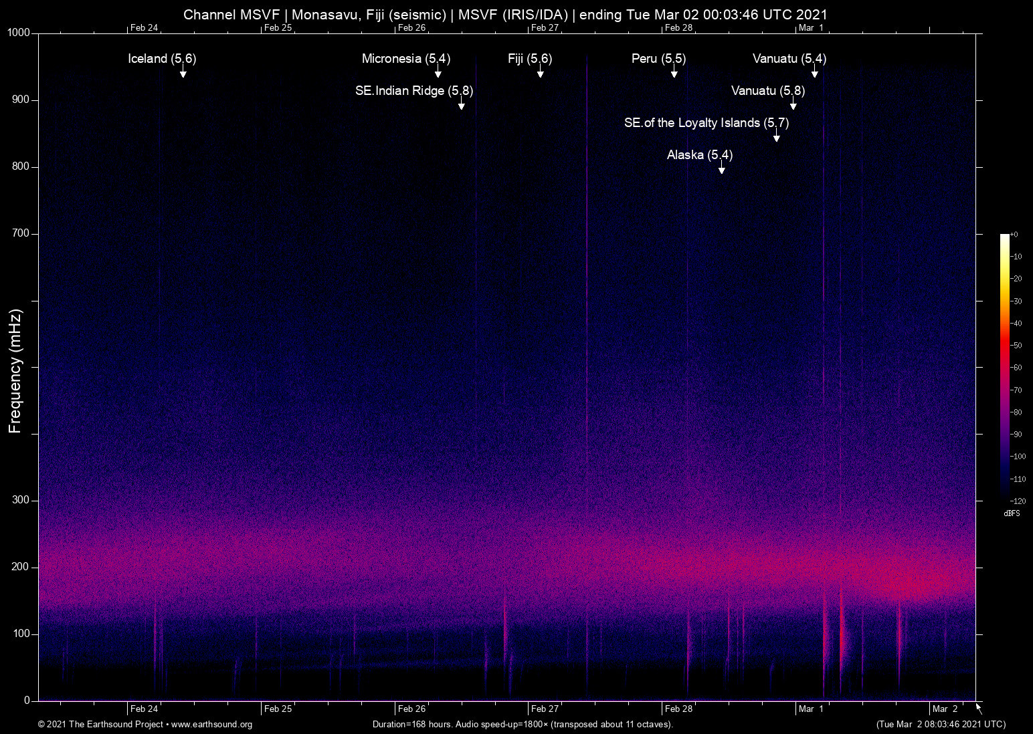The height and width of the screenshot is (734, 1033).
Task: Select the Micronesia (5.4) event arrow
Action: click(x=437, y=74)
